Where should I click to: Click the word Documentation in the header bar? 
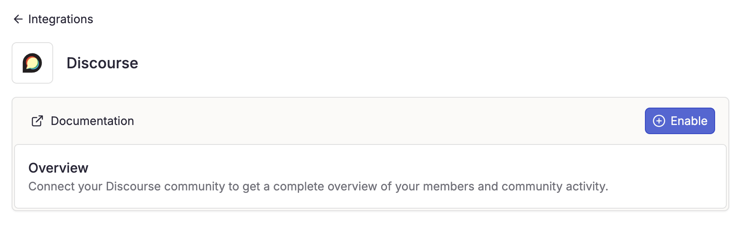pos(92,121)
